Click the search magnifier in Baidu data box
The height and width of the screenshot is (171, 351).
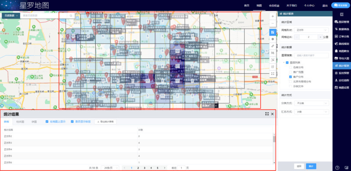click(x=71, y=16)
